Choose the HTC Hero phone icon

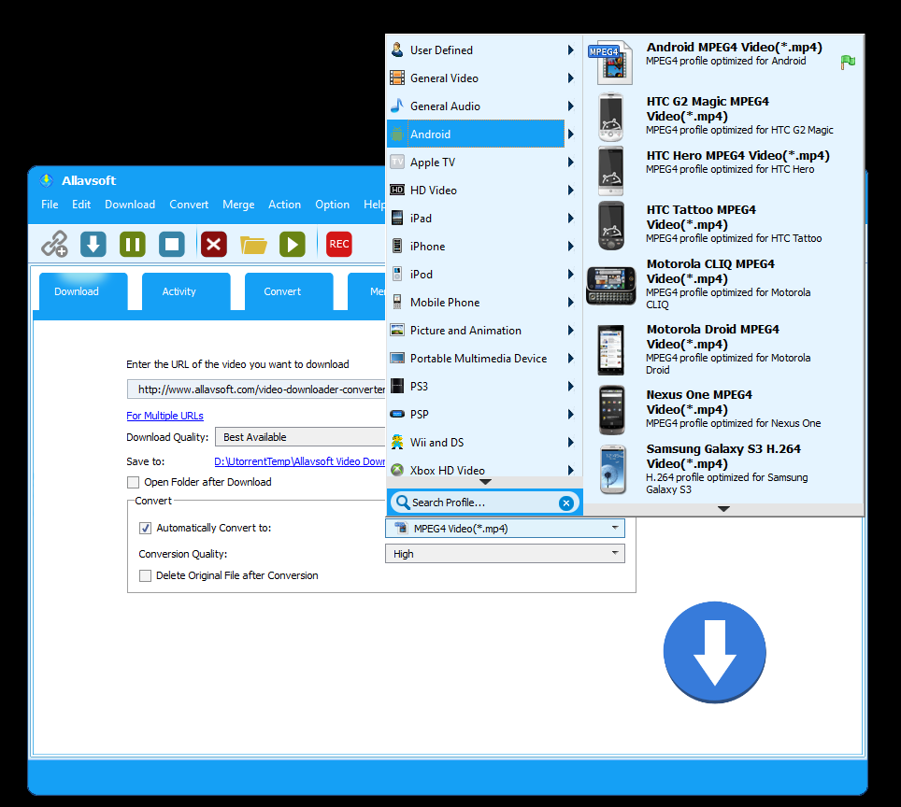tap(611, 171)
